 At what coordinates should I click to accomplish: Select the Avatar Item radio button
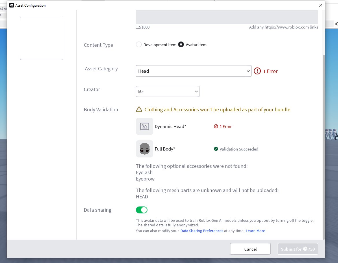click(181, 44)
